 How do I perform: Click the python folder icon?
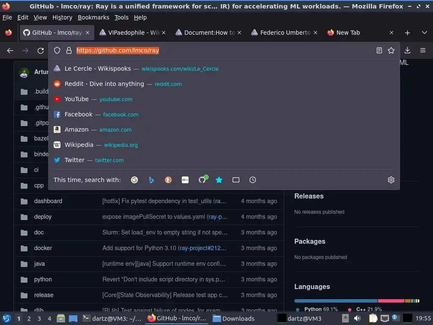24,280
